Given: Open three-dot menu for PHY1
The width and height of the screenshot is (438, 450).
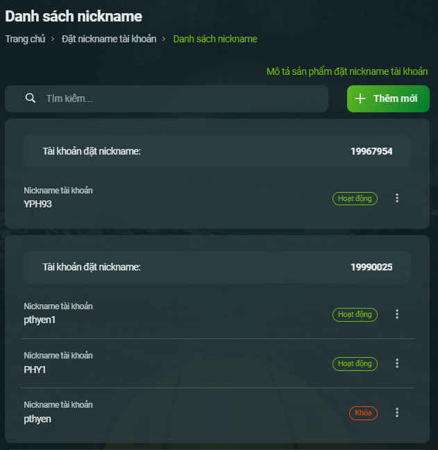Looking at the screenshot, I should click(397, 363).
